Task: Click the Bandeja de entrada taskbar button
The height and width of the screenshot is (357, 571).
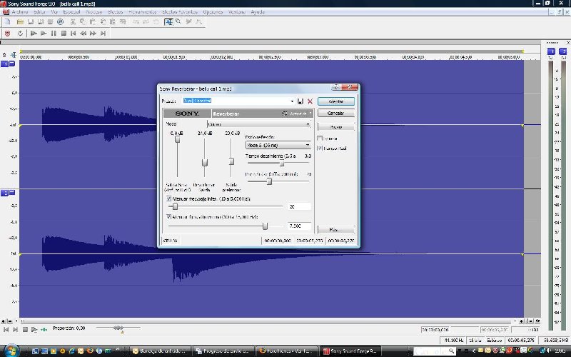Action: (160, 351)
